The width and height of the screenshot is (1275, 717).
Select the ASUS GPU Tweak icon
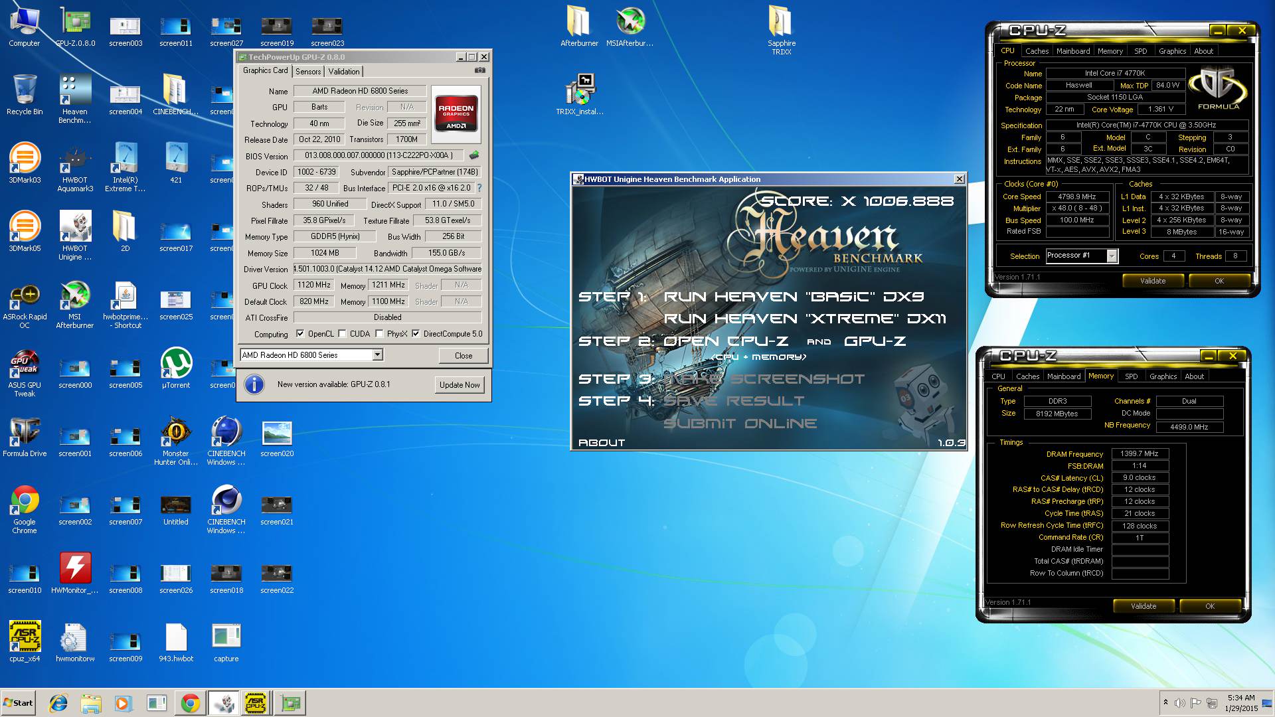pyautogui.click(x=25, y=373)
